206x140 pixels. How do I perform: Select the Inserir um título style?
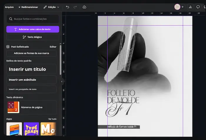point(31,69)
